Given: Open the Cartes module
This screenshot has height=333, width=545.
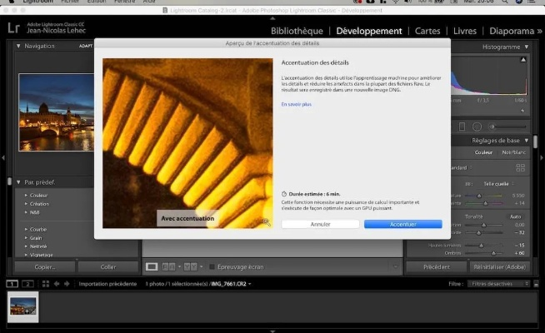Looking at the screenshot, I should (x=427, y=31).
